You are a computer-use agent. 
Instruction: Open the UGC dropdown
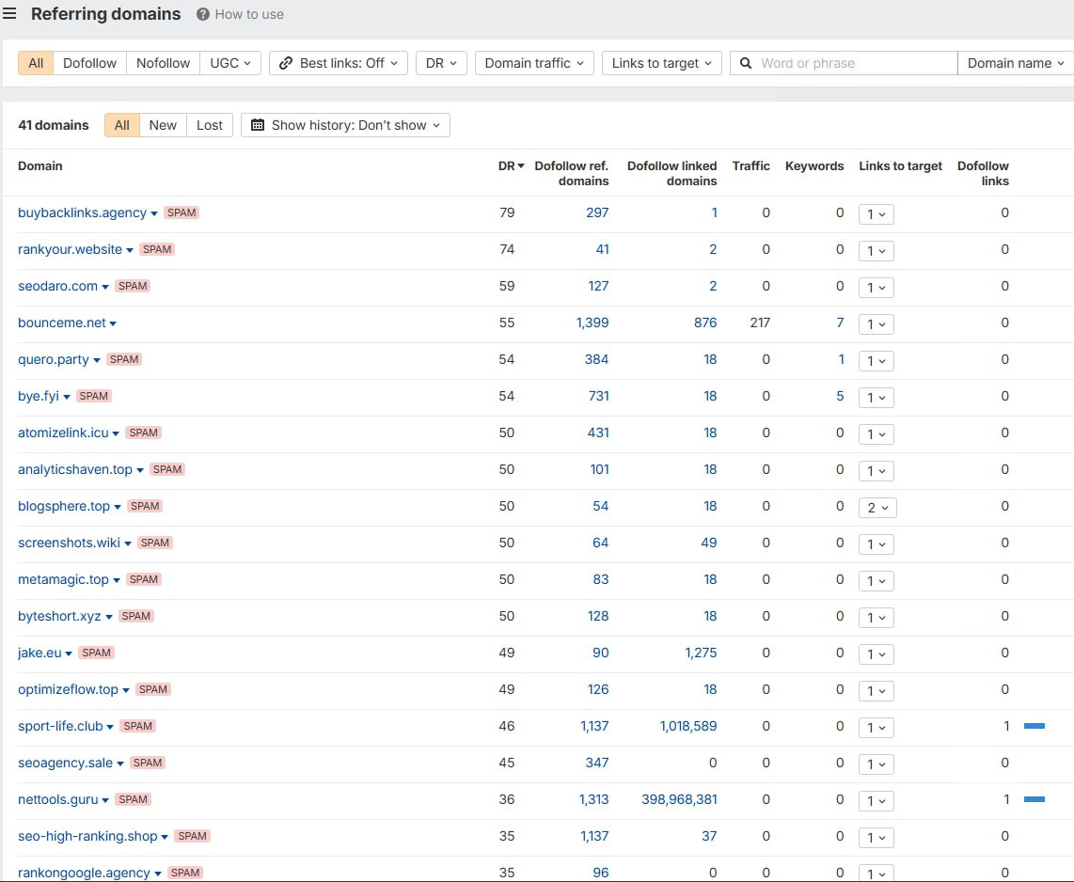(x=230, y=63)
